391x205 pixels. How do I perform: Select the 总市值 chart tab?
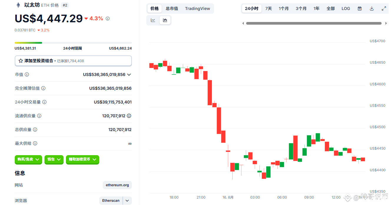(x=172, y=9)
